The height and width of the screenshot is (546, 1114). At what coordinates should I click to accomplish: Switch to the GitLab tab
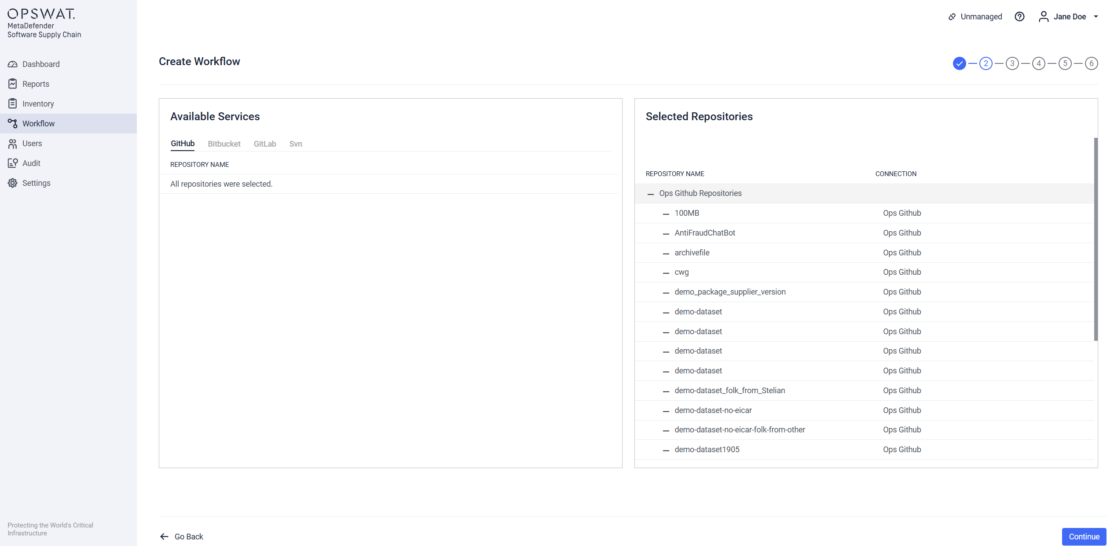(265, 144)
